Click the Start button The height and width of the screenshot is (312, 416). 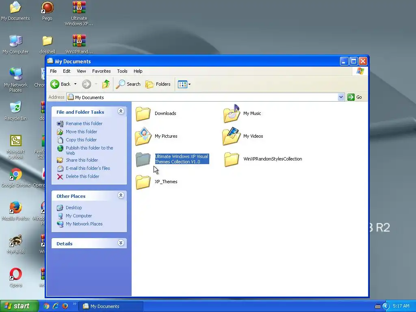tap(19, 306)
